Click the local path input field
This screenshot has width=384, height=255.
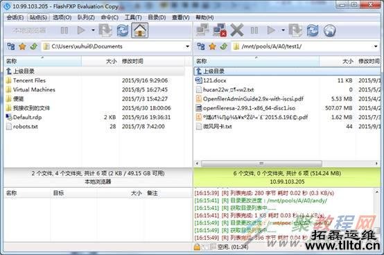[116, 46]
